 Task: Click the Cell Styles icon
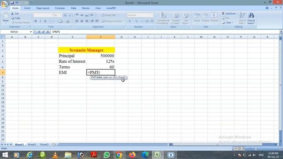coord(185,15)
